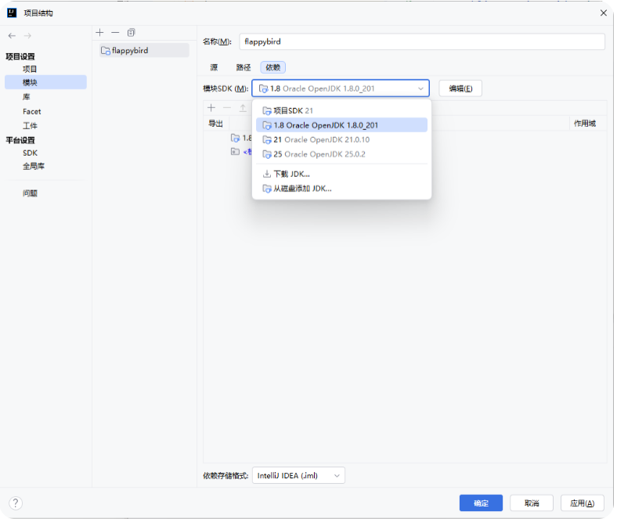Viewport: 617px width, 519px height.
Task: Switch to the 源 tab
Action: [x=214, y=67]
